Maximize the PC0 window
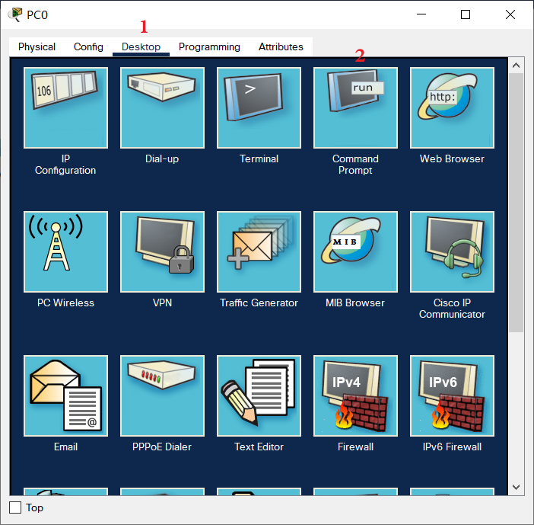 point(466,14)
